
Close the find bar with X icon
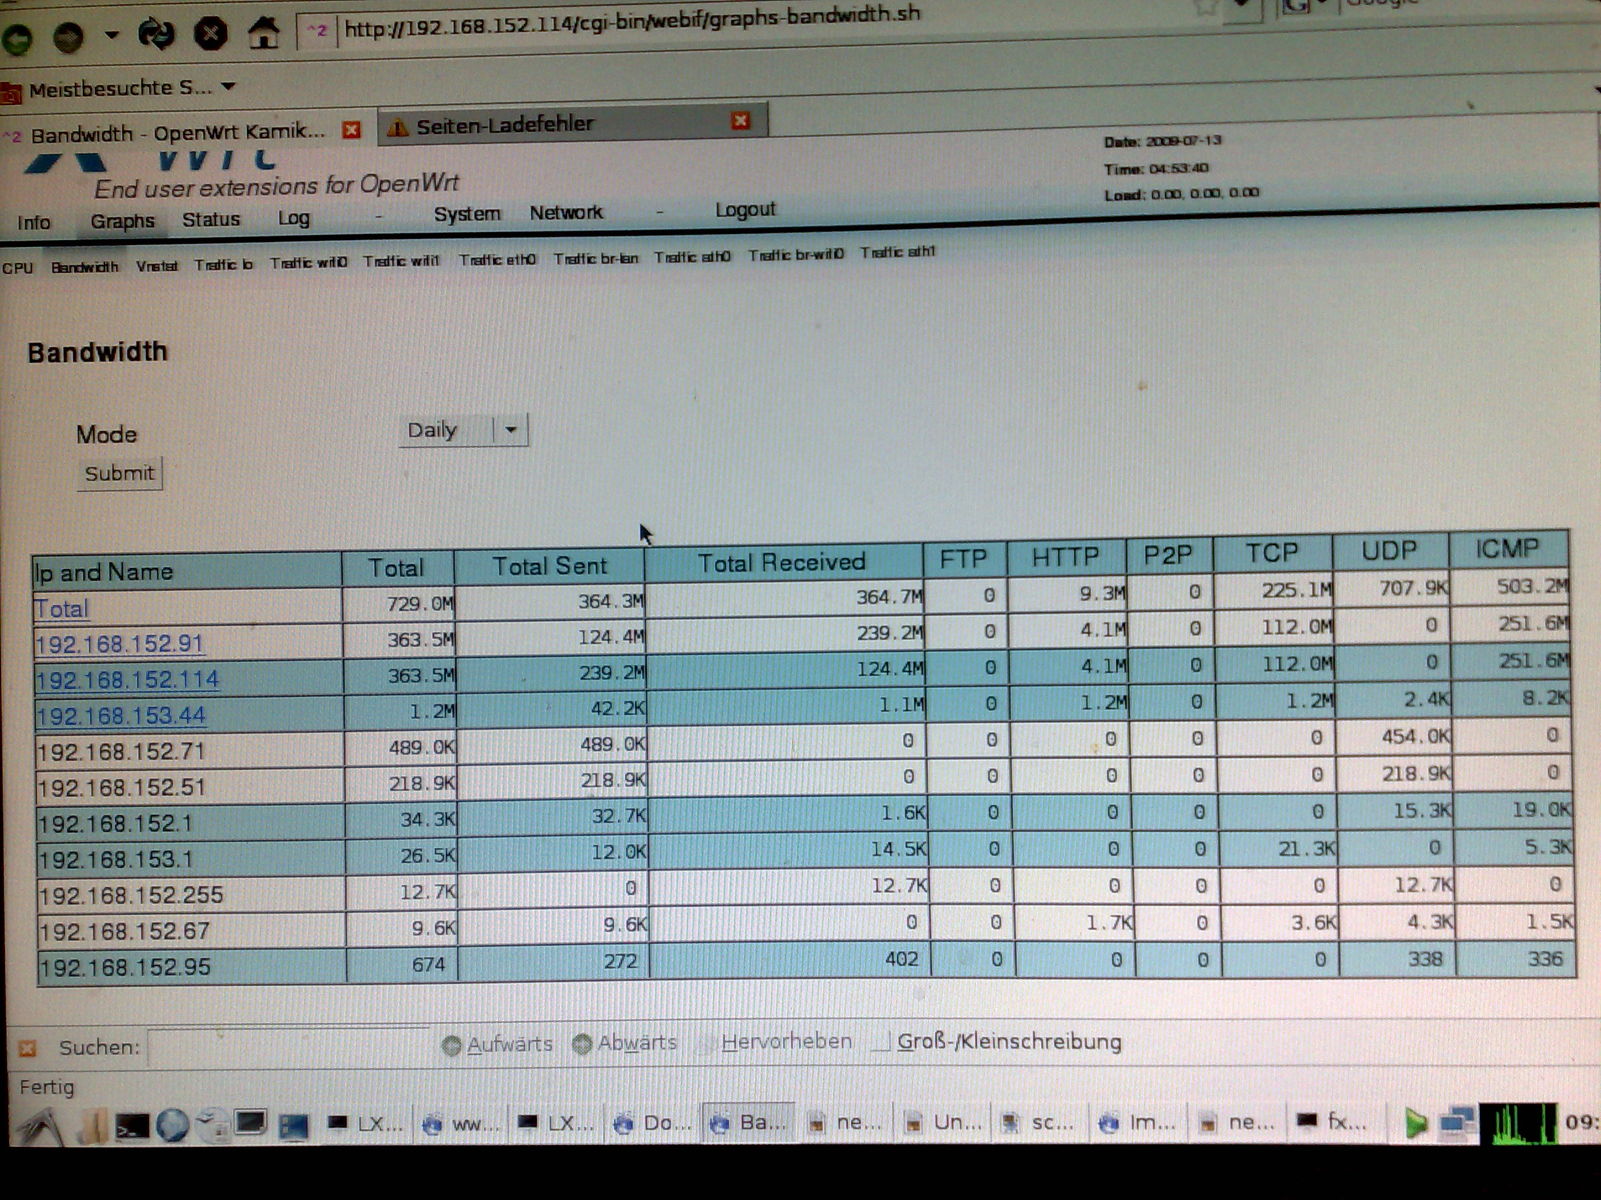[x=27, y=1048]
